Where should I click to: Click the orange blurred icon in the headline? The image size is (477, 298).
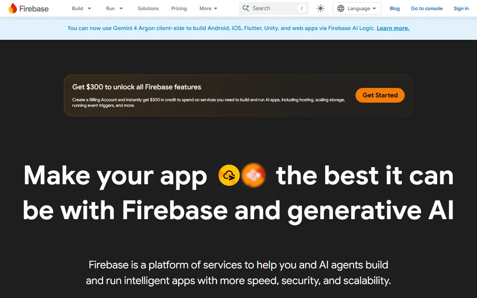[254, 175]
